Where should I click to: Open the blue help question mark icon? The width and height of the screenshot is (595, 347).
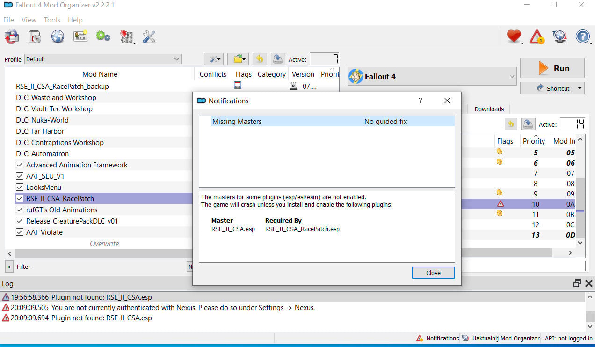pos(582,36)
